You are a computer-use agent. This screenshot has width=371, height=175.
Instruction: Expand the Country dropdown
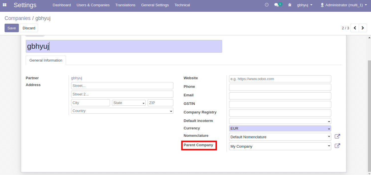pos(122,111)
